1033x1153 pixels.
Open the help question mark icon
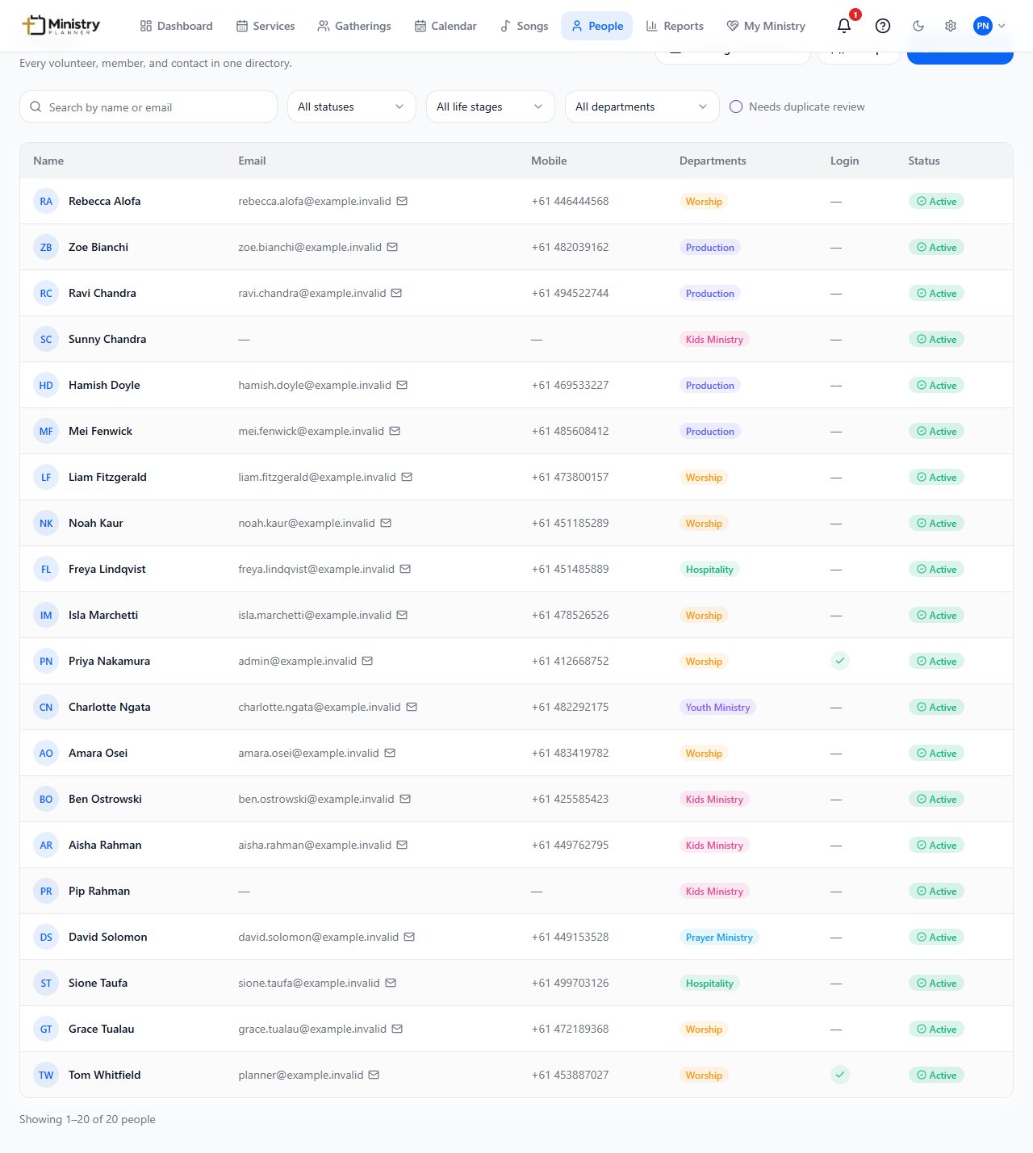(x=883, y=26)
